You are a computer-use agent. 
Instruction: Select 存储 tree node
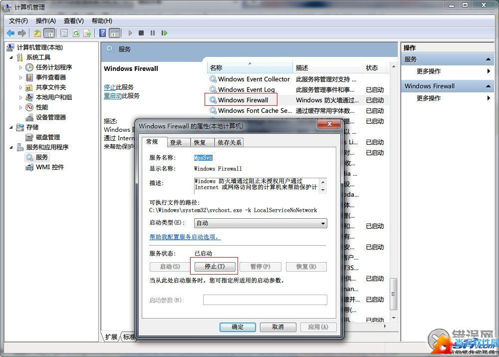(x=32, y=127)
